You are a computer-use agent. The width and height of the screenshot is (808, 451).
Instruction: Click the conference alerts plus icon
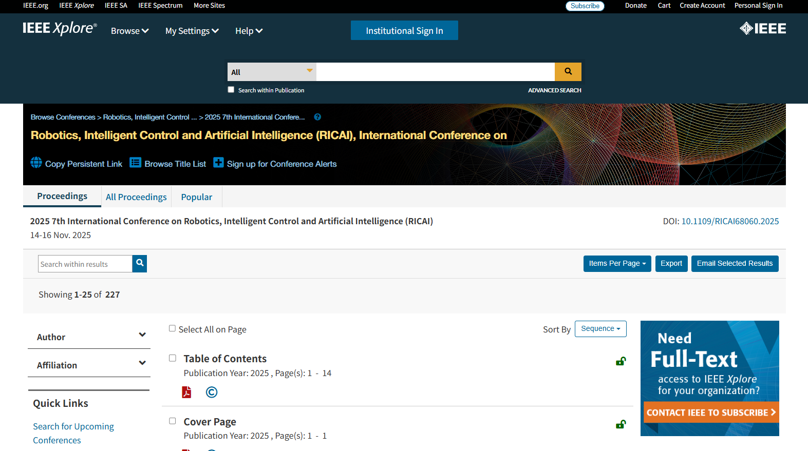218,163
